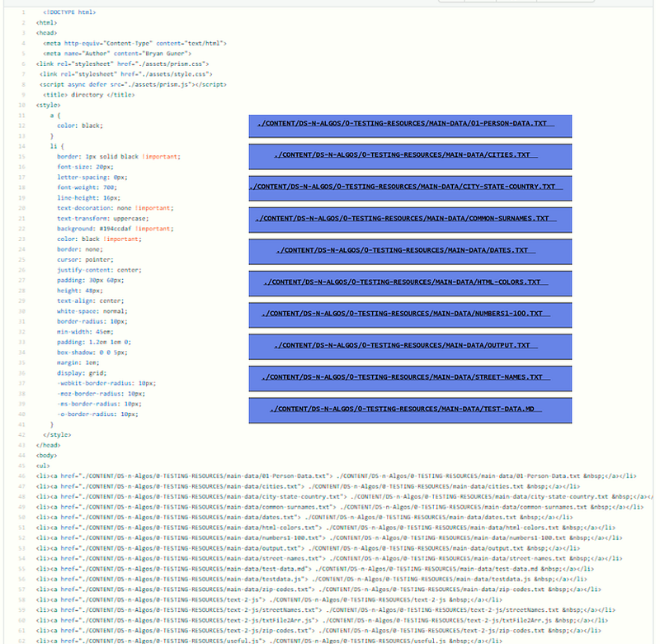This screenshot has height=644, width=660.
Task: Open the STREET-NAMES.TXT blue link
Action: pyautogui.click(x=406, y=377)
